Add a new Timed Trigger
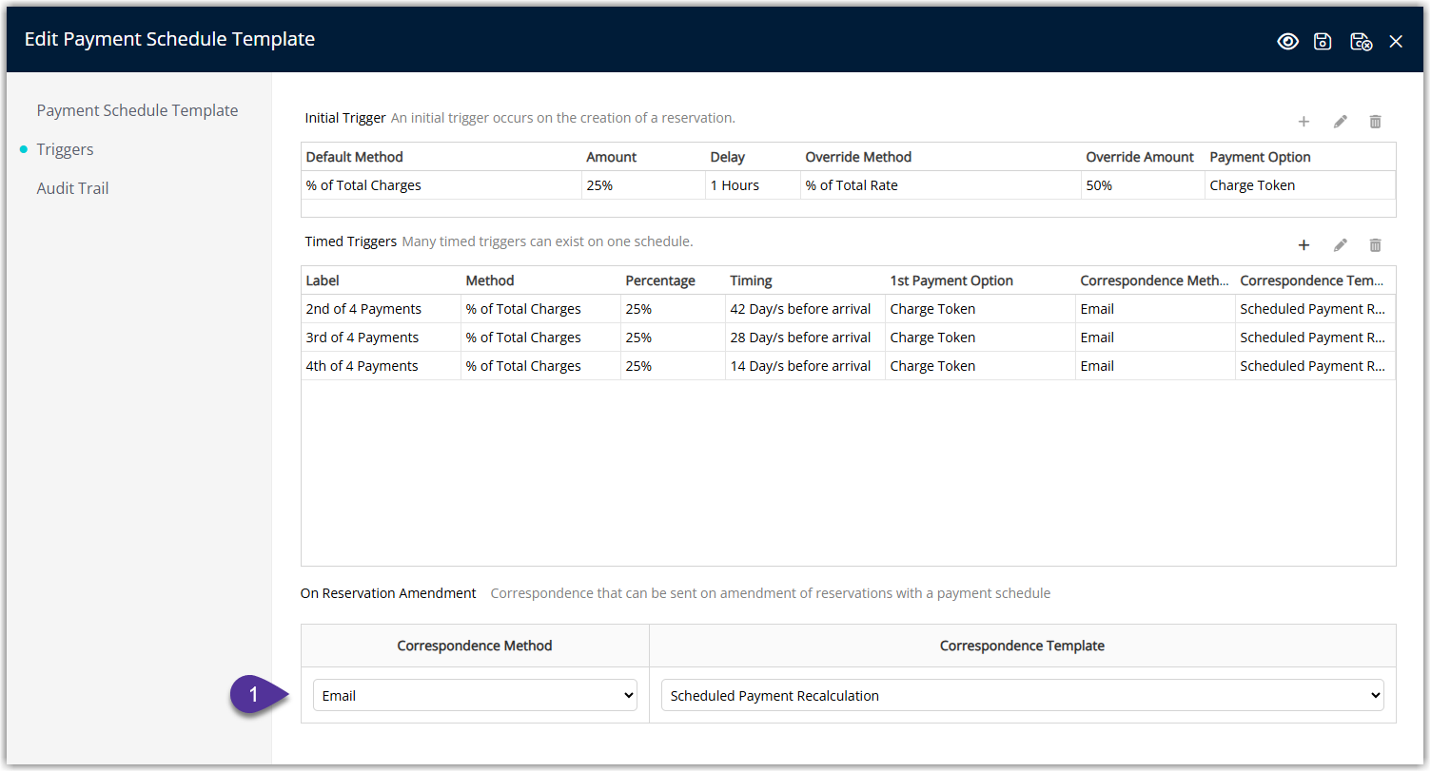The height and width of the screenshot is (772, 1431). point(1304,245)
